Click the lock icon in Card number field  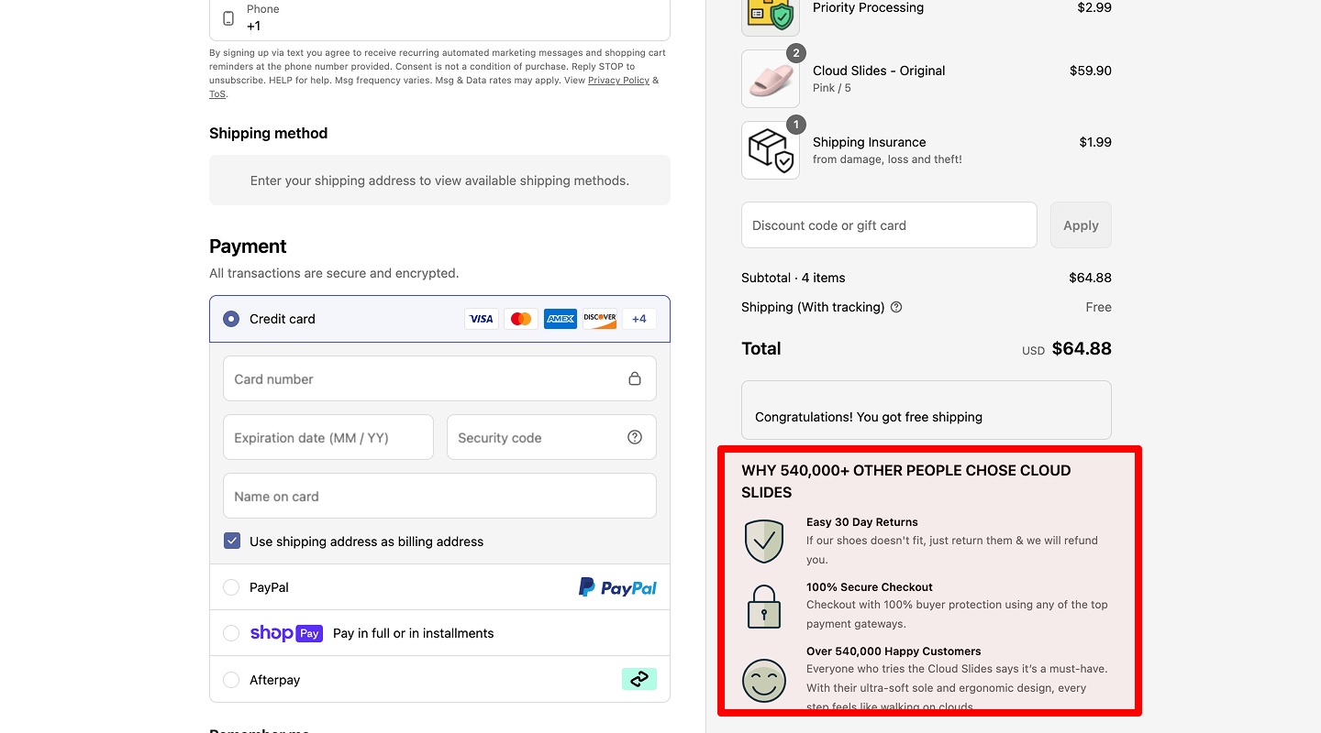tap(634, 378)
